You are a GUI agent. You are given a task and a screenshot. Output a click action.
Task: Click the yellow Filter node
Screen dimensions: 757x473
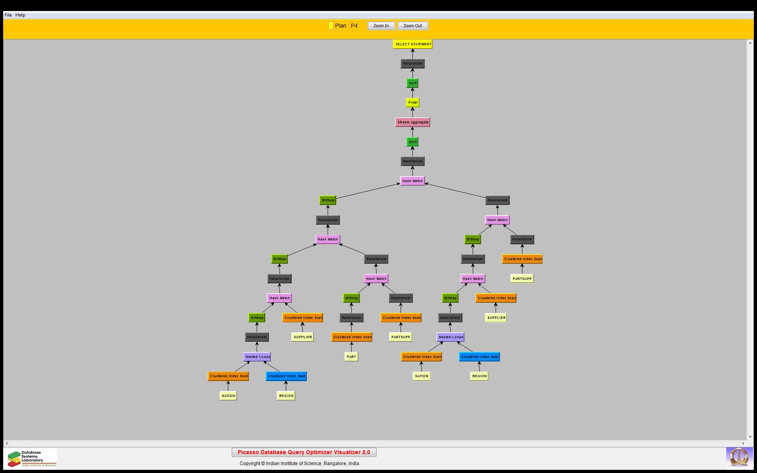[412, 102]
